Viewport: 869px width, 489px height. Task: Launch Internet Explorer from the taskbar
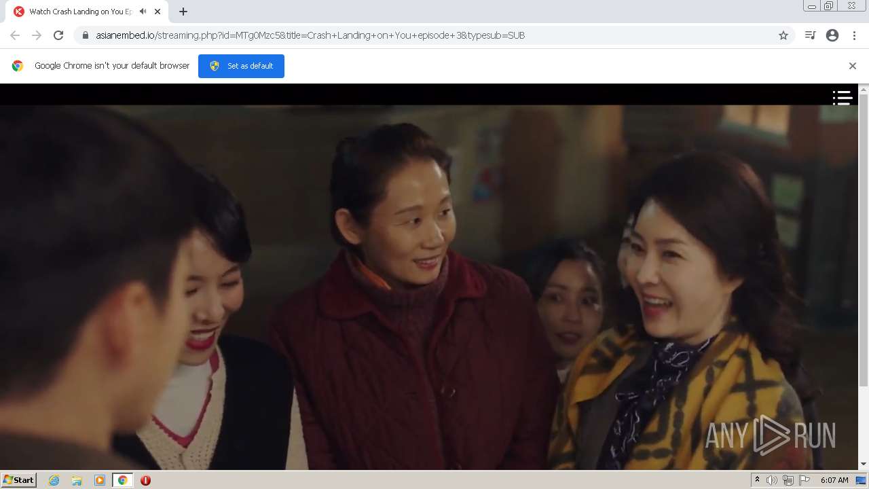pyautogui.click(x=54, y=480)
